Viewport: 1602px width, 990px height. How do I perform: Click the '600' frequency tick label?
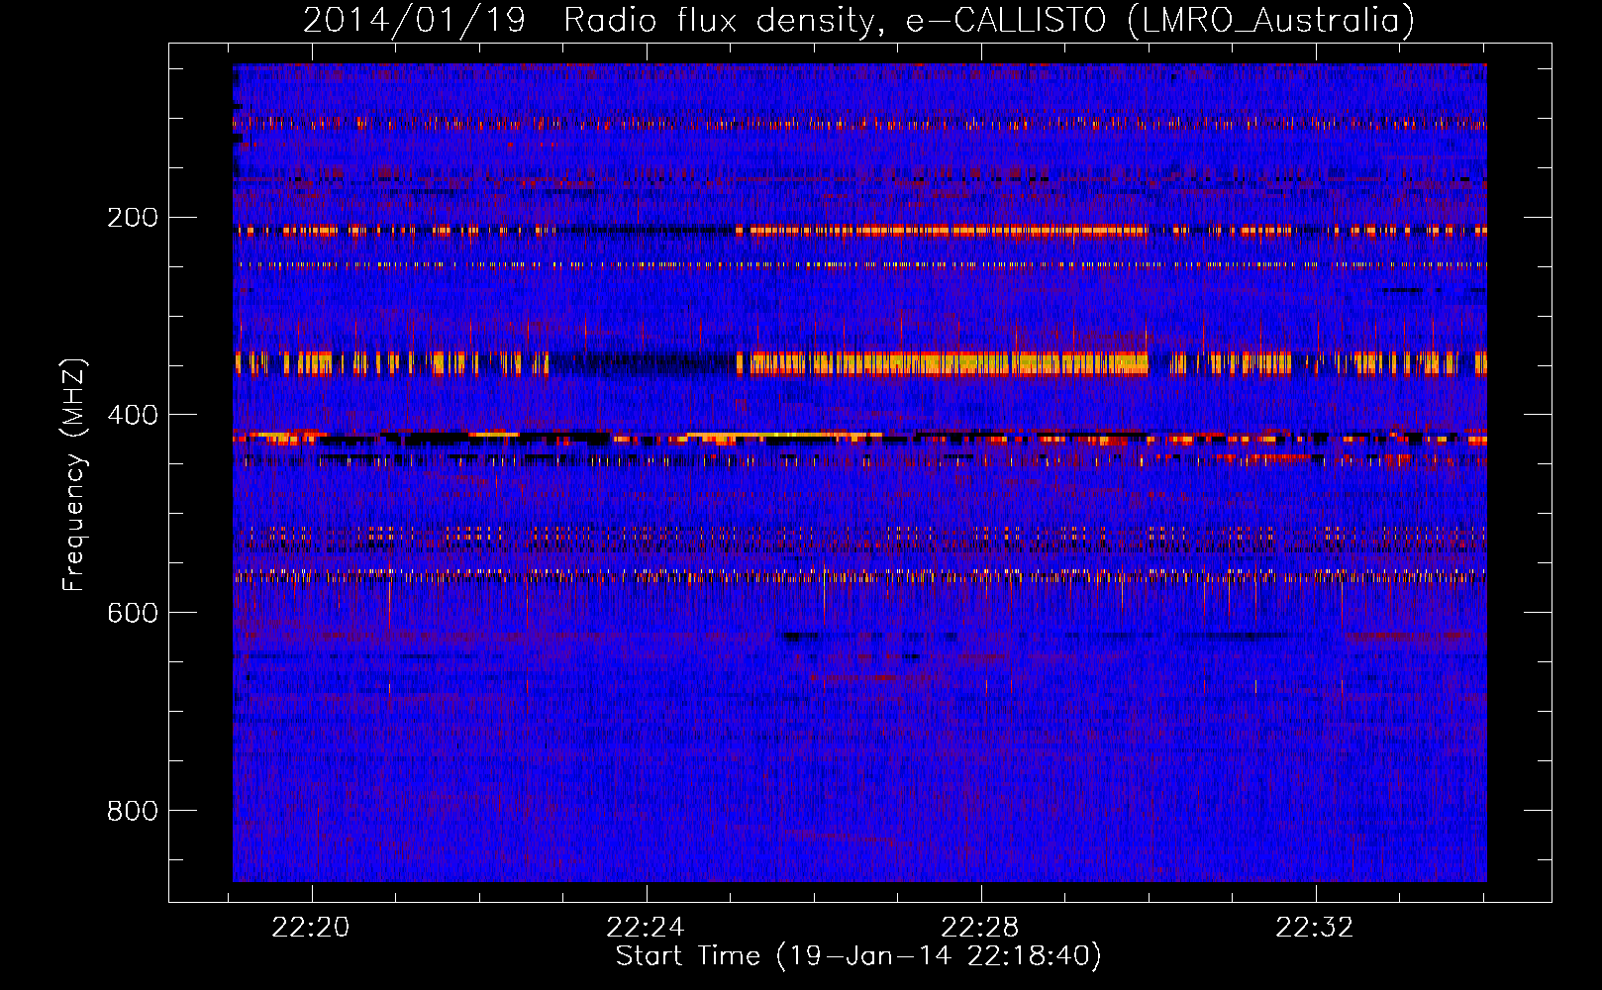tap(133, 613)
